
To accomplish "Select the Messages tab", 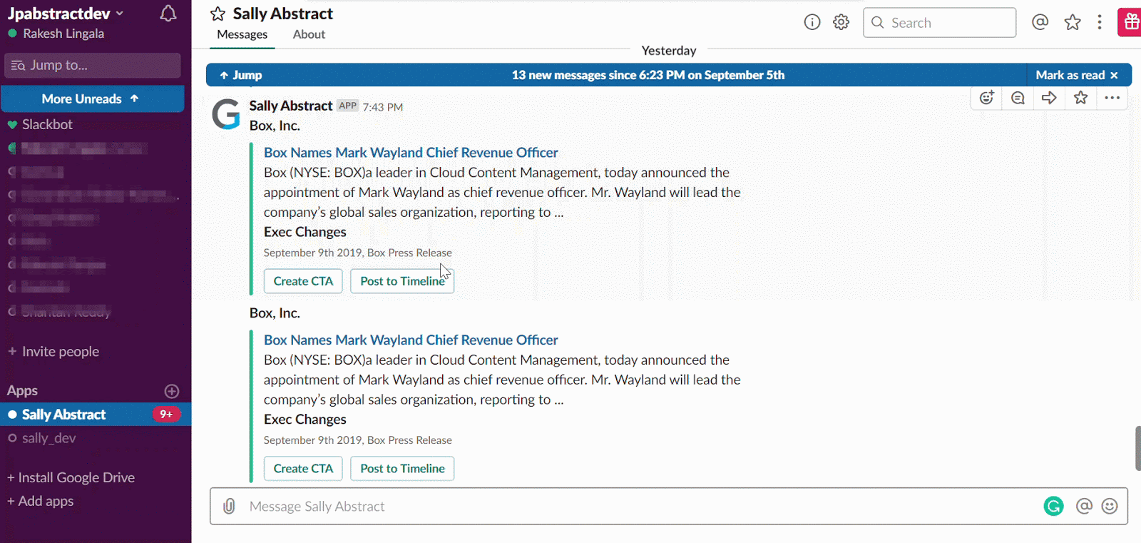I will (242, 34).
